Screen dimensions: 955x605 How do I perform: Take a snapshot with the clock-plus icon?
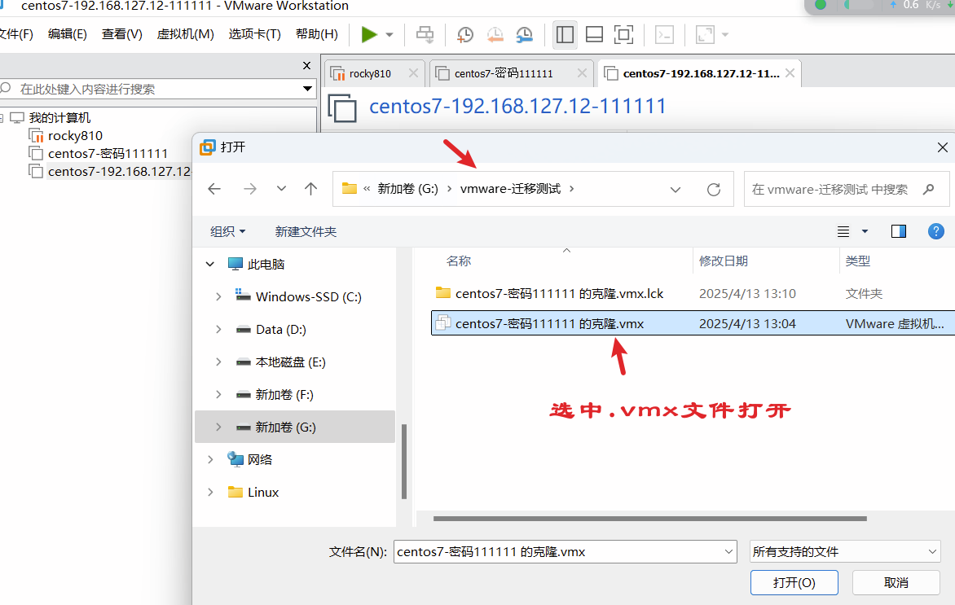tap(464, 35)
